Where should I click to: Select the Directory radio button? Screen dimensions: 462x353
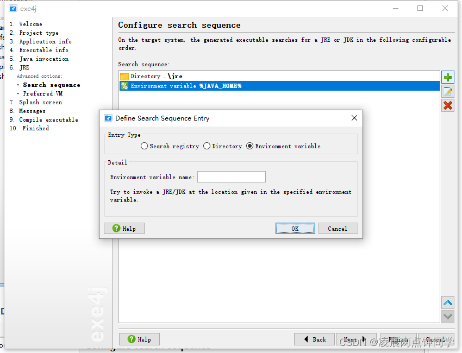pyautogui.click(x=207, y=146)
